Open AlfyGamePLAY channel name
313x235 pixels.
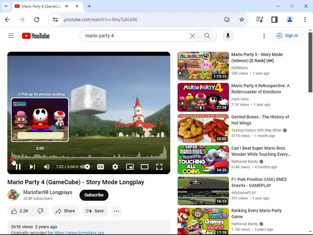[x=244, y=193]
